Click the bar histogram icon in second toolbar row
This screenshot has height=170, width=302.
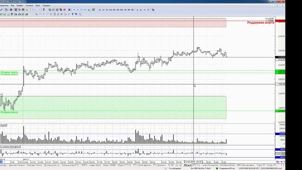click(x=26, y=14)
